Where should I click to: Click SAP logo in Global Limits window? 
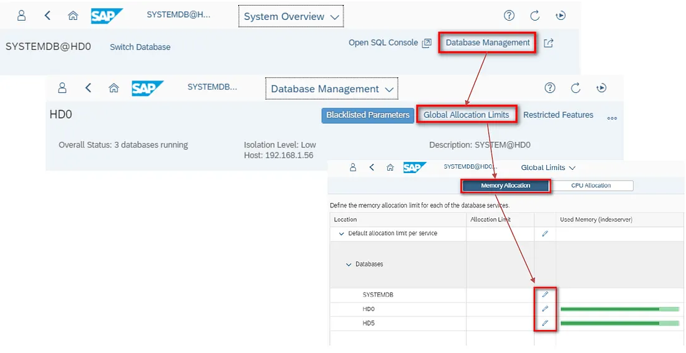(x=414, y=167)
